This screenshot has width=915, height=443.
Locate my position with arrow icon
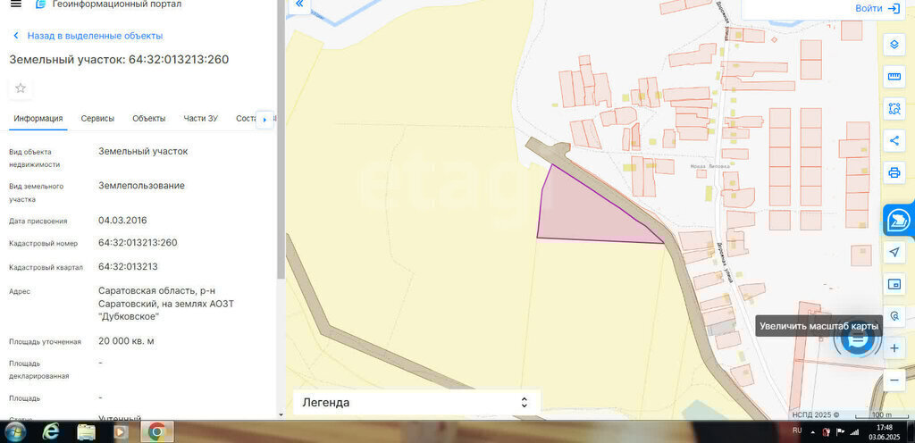(894, 252)
